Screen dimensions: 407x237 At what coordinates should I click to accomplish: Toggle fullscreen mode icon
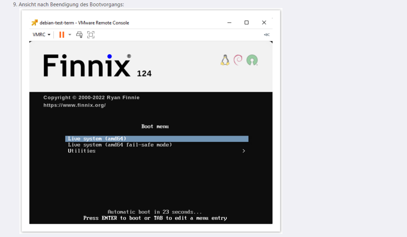pos(91,35)
